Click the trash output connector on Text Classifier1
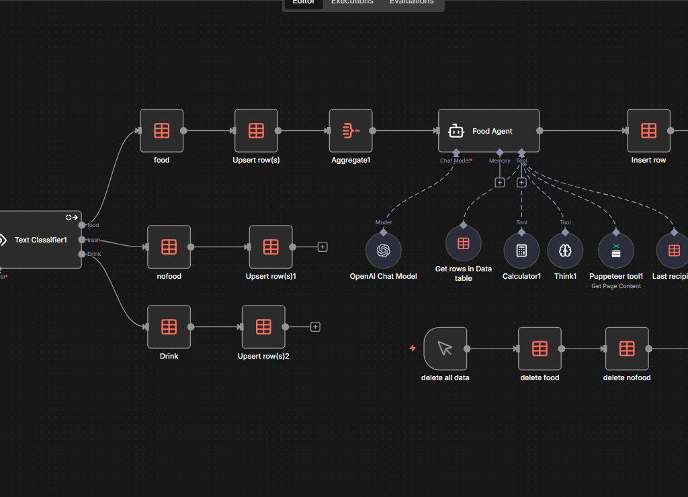Image resolution: width=688 pixels, height=497 pixels. click(x=82, y=240)
